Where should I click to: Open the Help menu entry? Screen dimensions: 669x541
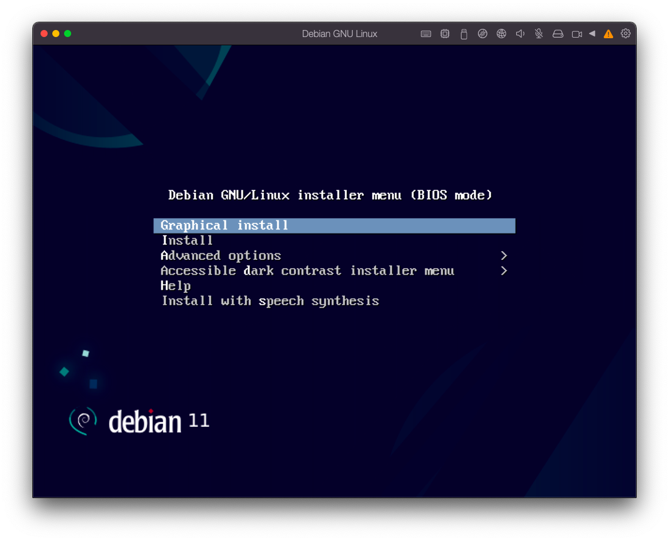pos(176,286)
